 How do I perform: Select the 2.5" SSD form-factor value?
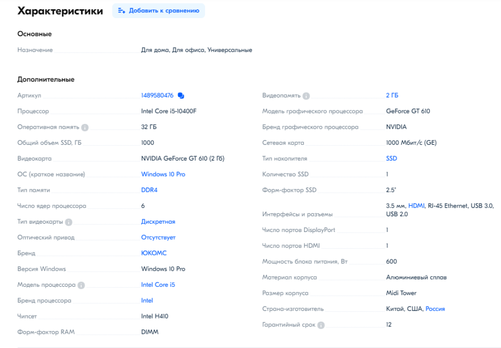pos(391,190)
